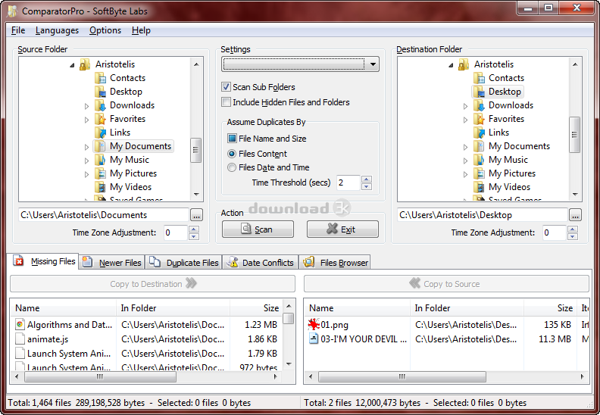Click the My Pictures icon in Destination tree

click(479, 173)
